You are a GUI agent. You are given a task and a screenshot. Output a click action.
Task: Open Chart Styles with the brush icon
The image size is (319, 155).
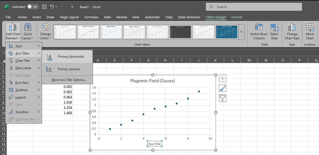[222, 88]
